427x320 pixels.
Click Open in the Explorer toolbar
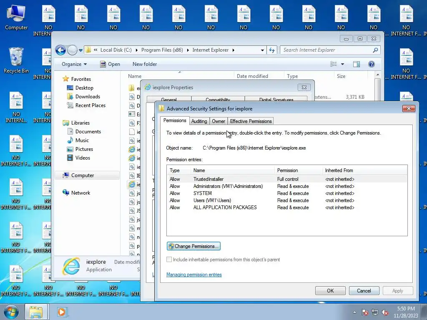[110, 64]
